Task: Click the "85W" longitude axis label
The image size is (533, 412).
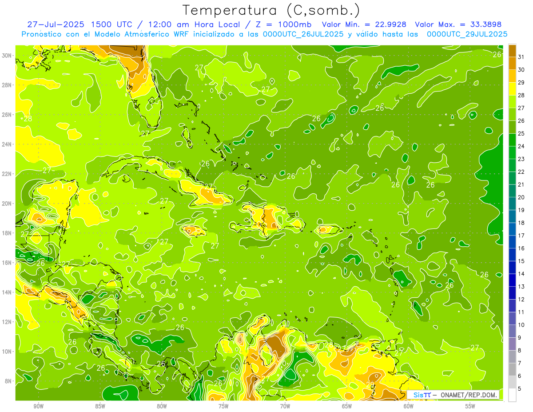Action: [x=100, y=406]
